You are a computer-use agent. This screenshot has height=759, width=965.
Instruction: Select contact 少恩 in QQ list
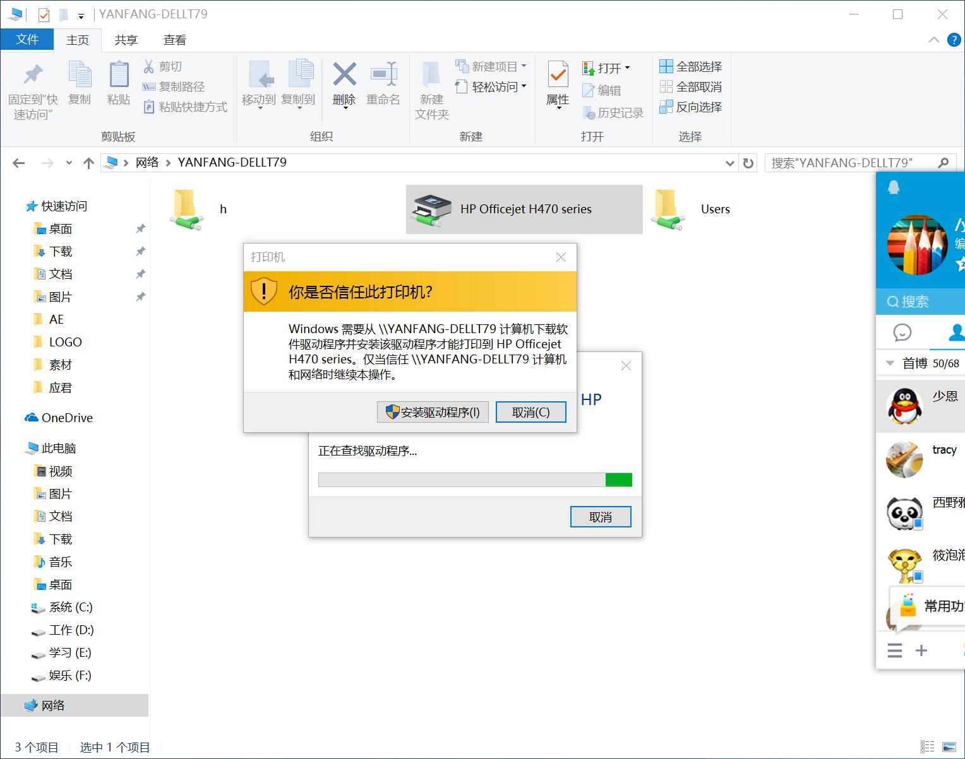pos(921,406)
